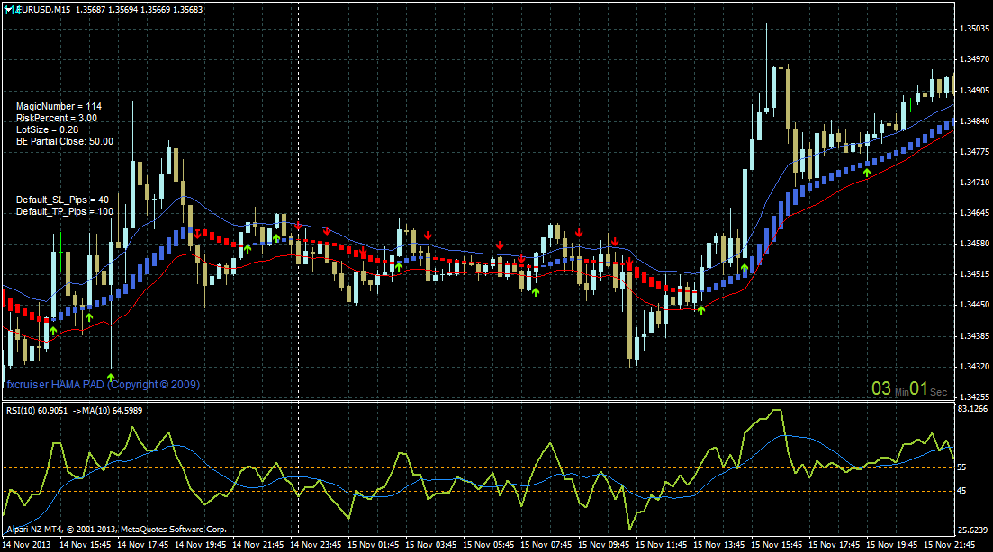The image size is (993, 552).
Task: Click the '15 Nov 07:45' time label
Action: pos(546,545)
